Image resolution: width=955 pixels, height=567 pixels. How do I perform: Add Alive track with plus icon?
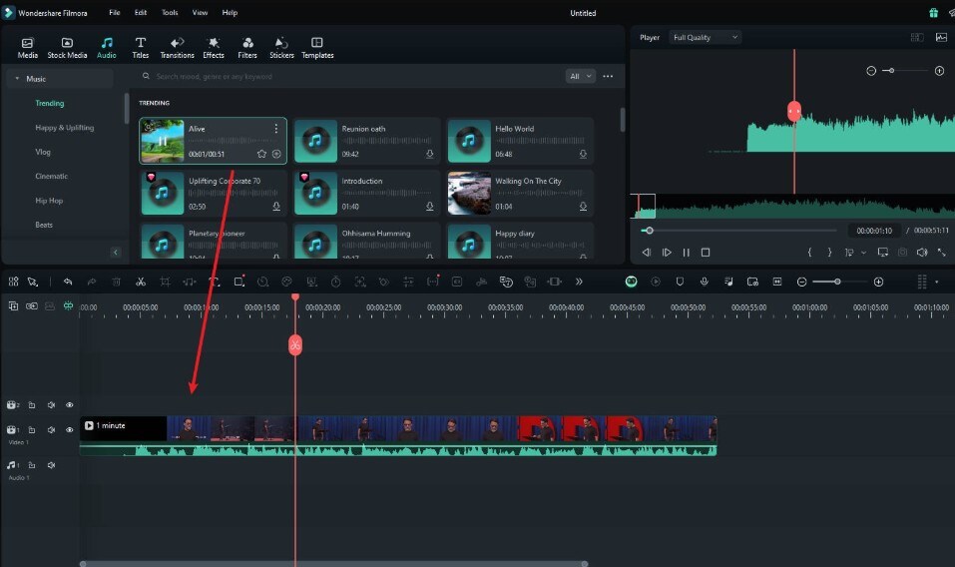pos(276,154)
